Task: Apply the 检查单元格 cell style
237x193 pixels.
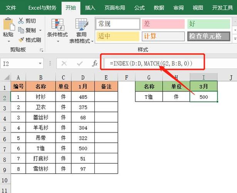Action: click(x=209, y=36)
